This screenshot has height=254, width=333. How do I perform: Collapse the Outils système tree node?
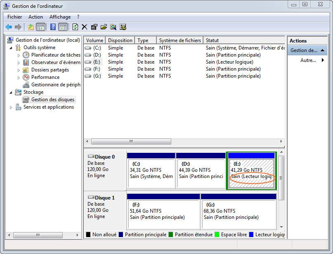[x=11, y=47]
